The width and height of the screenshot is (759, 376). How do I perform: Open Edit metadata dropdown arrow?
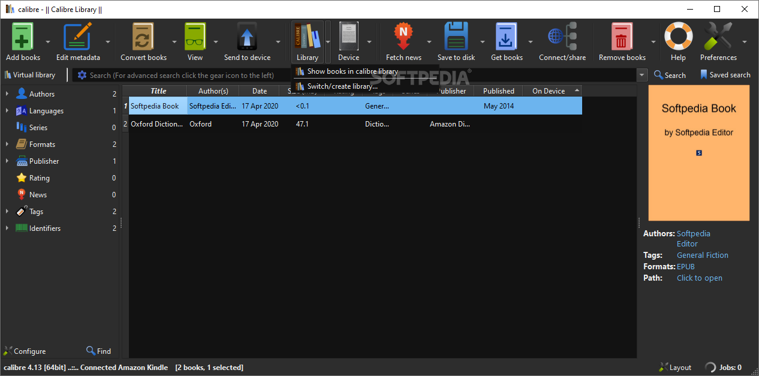tap(108, 42)
